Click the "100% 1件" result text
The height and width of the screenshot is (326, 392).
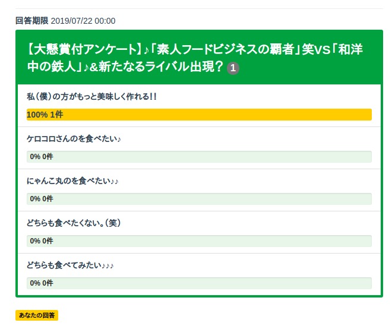pyautogui.click(x=45, y=115)
